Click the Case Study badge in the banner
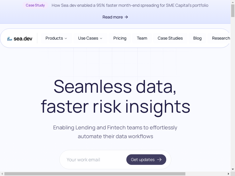The height and width of the screenshot is (176, 235). [35, 5]
